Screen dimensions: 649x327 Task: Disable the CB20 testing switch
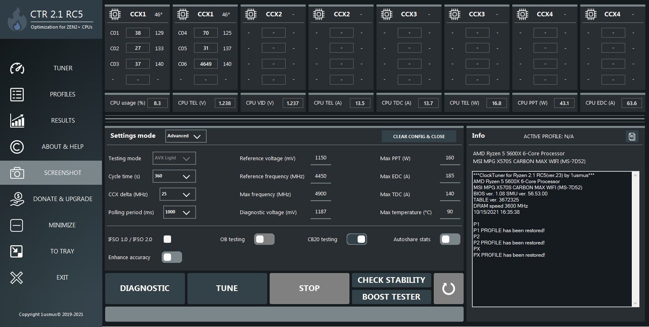coord(357,240)
